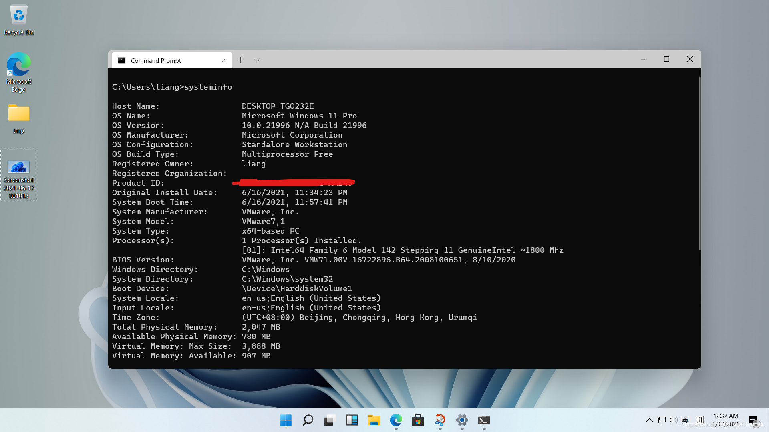Open Task View from taskbar

330,420
